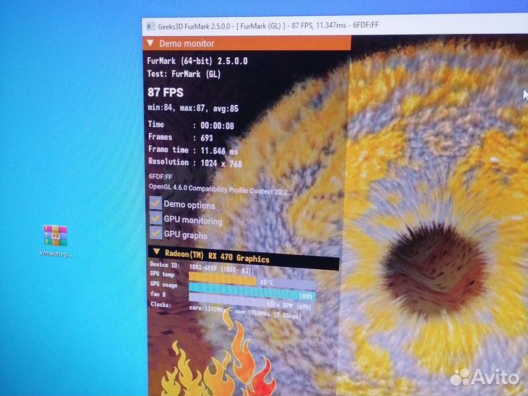
Task: Click the FurMark (64-bit) 2.5.0.0 line
Action: (197, 61)
